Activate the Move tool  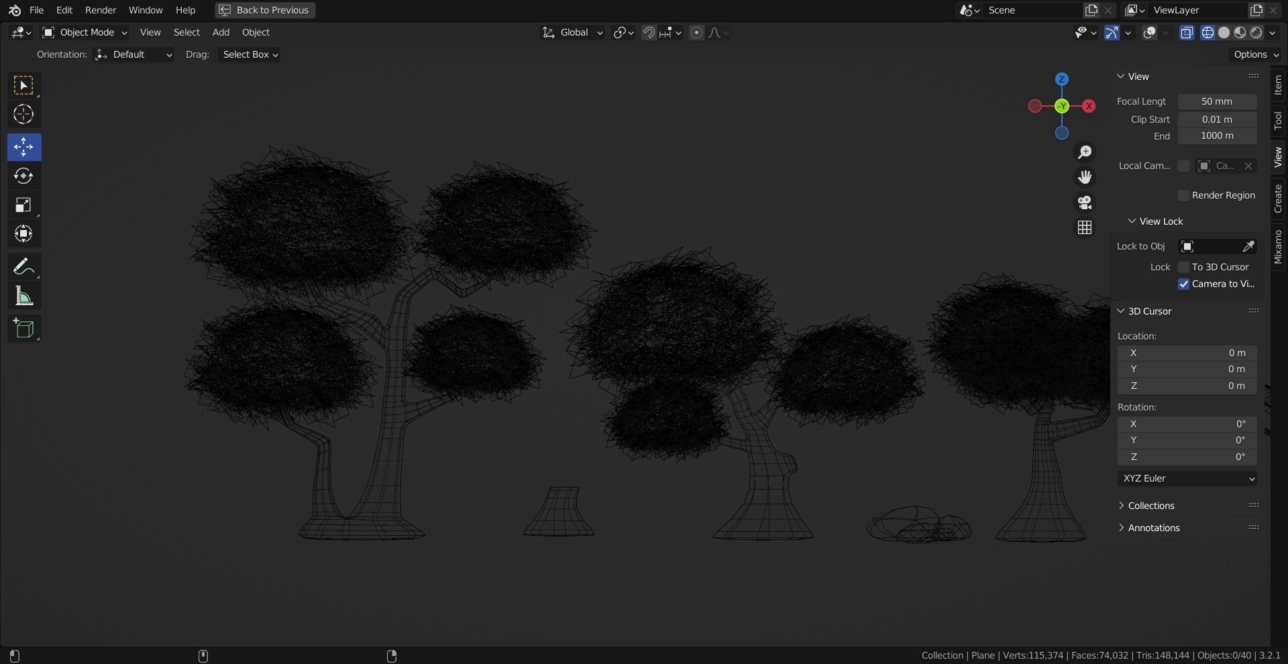pos(23,147)
